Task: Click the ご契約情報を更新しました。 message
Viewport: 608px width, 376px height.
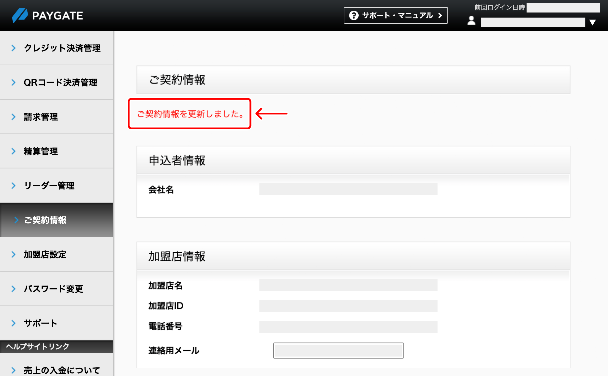Action: 190,114
